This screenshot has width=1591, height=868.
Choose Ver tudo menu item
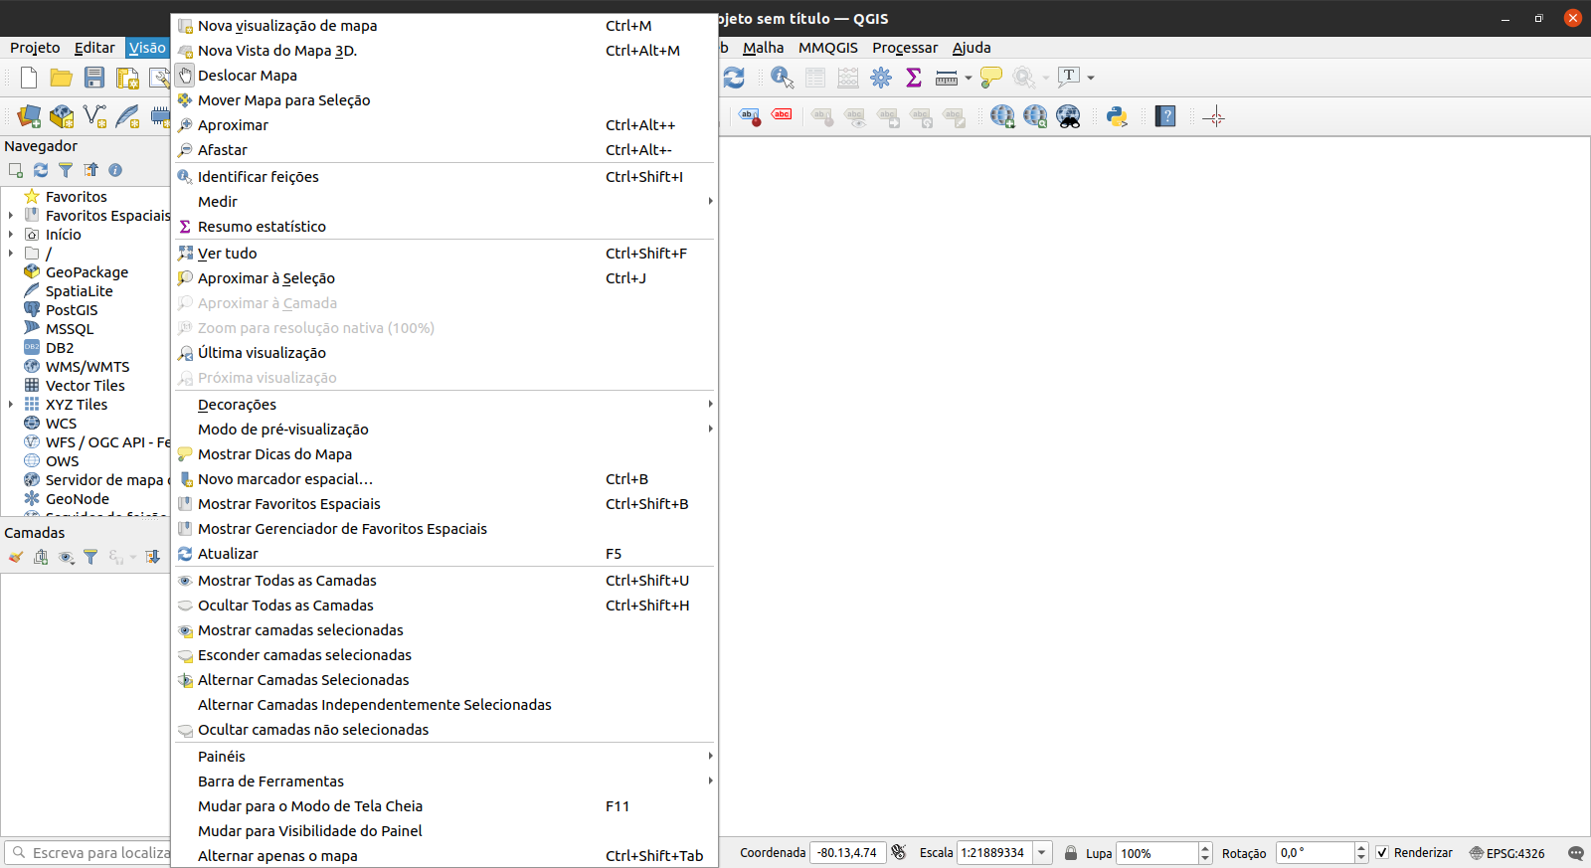[x=444, y=254]
